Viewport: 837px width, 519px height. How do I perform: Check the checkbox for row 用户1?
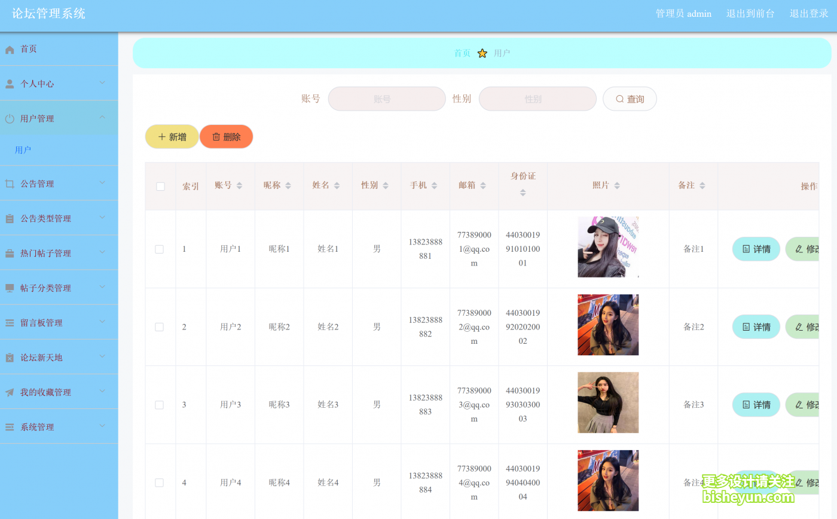(160, 249)
